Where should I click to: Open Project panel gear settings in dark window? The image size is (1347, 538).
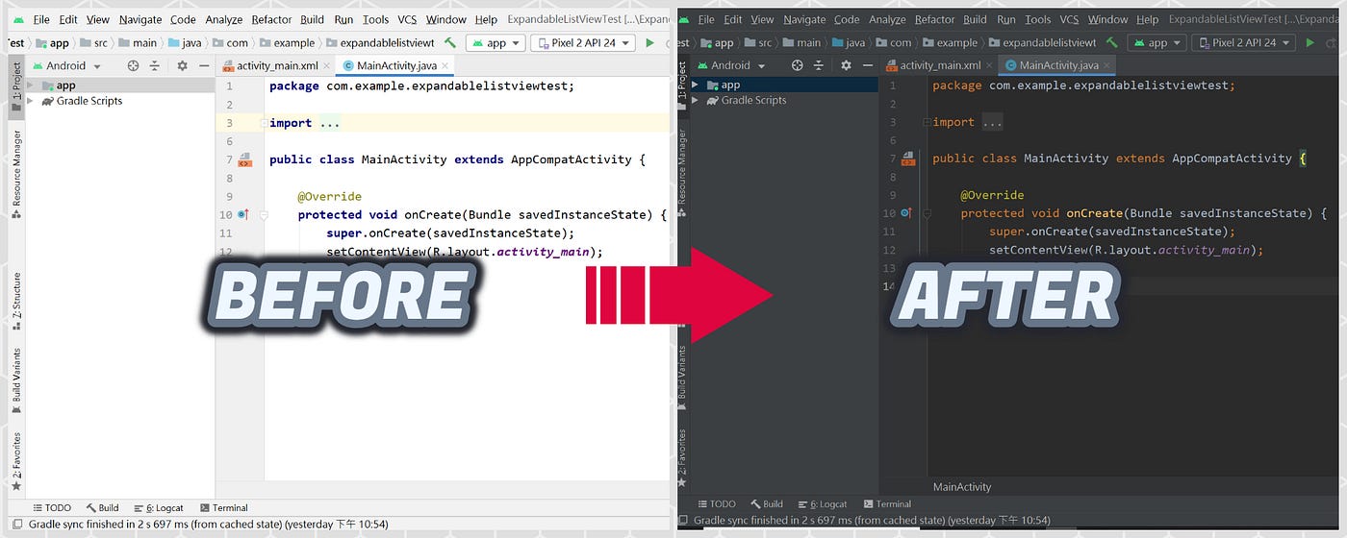(x=846, y=65)
